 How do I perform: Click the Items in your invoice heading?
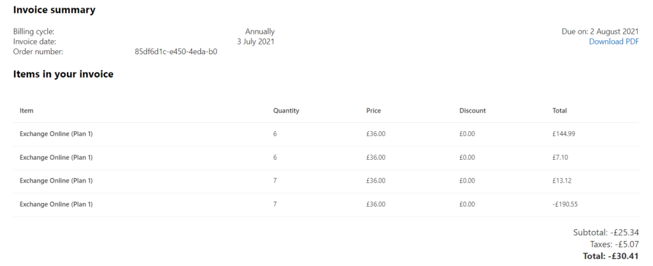(63, 74)
